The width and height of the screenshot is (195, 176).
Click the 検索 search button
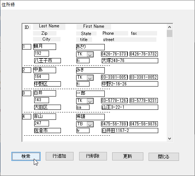pos(26,156)
